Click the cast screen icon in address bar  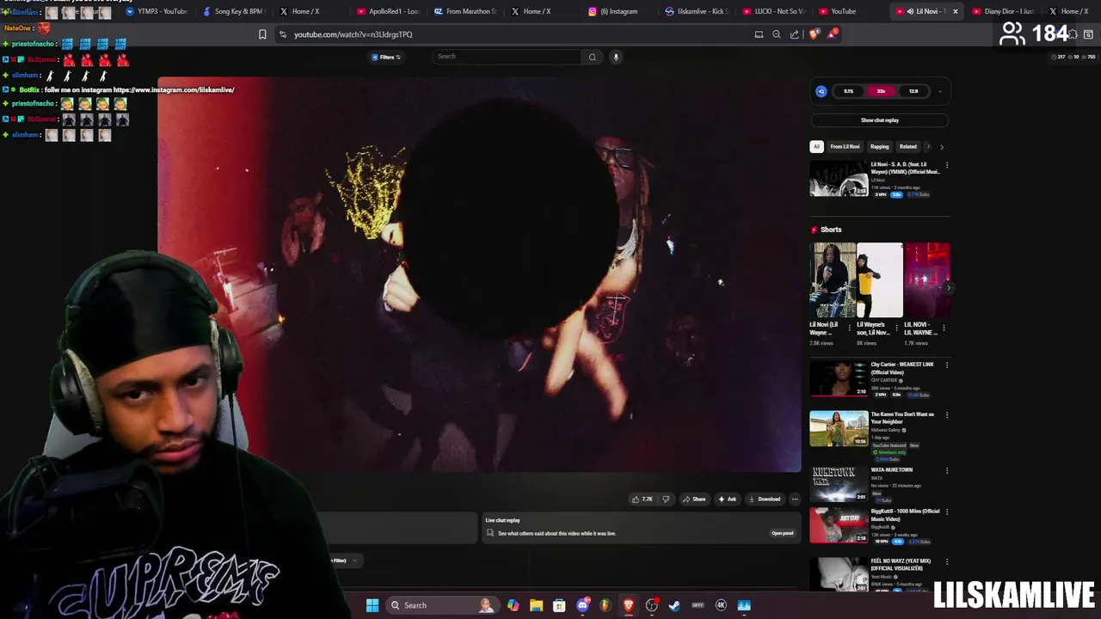coord(759,34)
